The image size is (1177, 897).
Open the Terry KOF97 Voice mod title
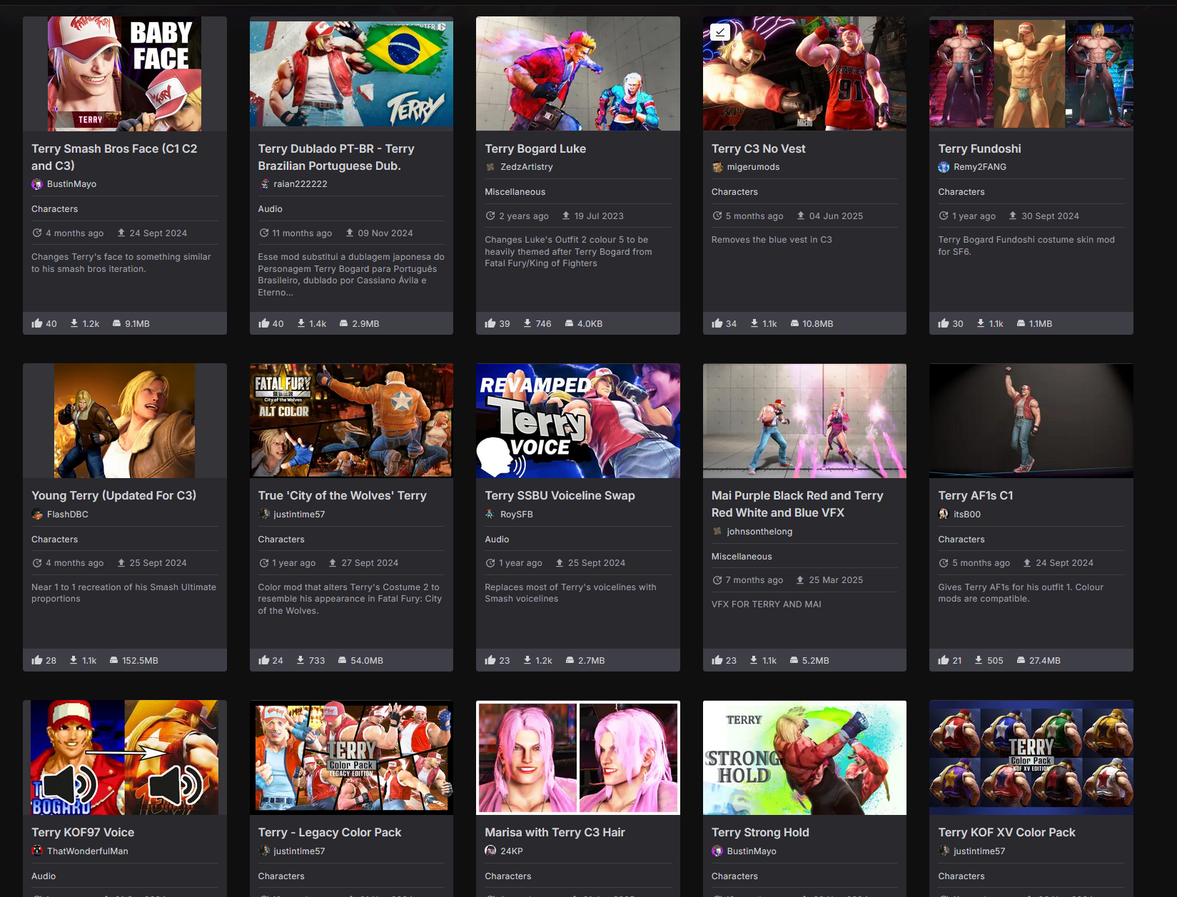(83, 832)
